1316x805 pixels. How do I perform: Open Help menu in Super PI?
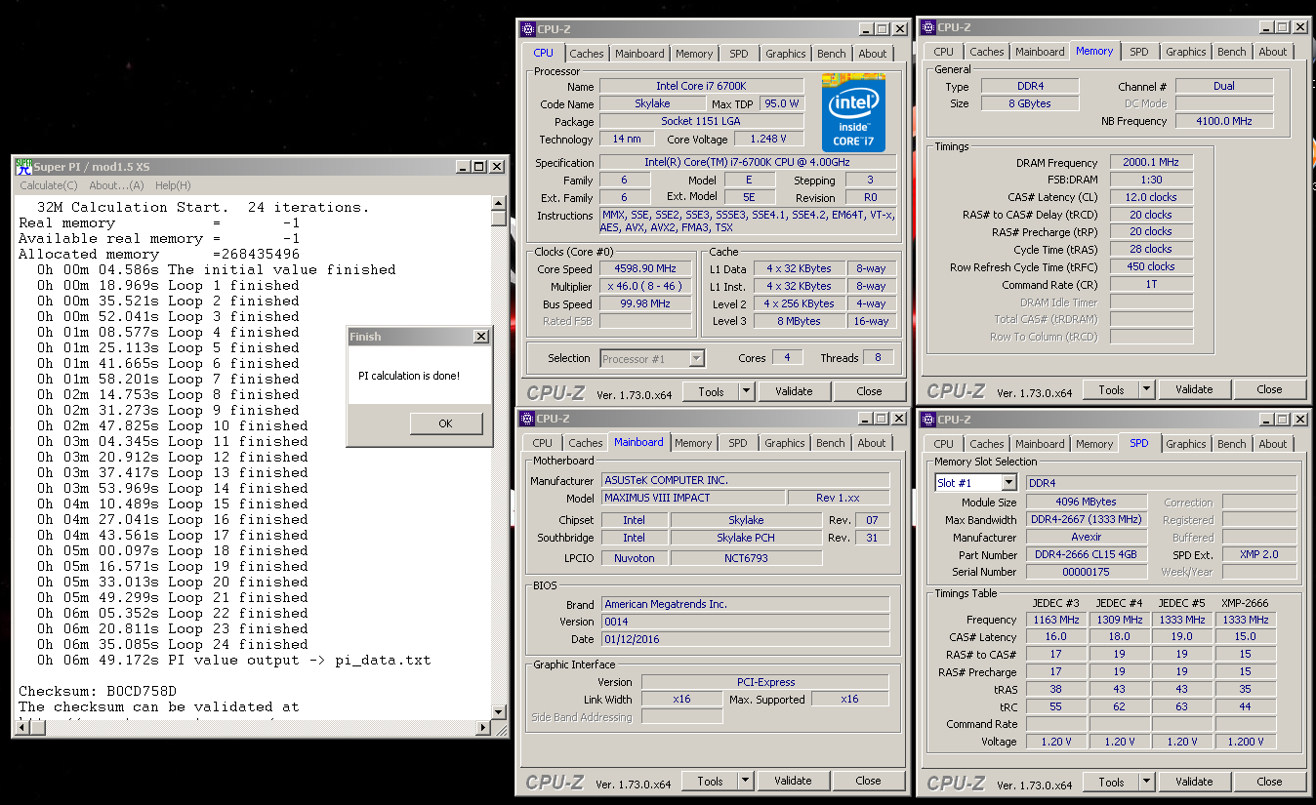[x=173, y=185]
